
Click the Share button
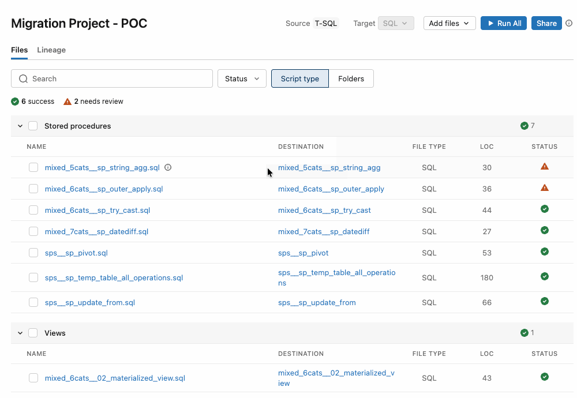tap(546, 23)
